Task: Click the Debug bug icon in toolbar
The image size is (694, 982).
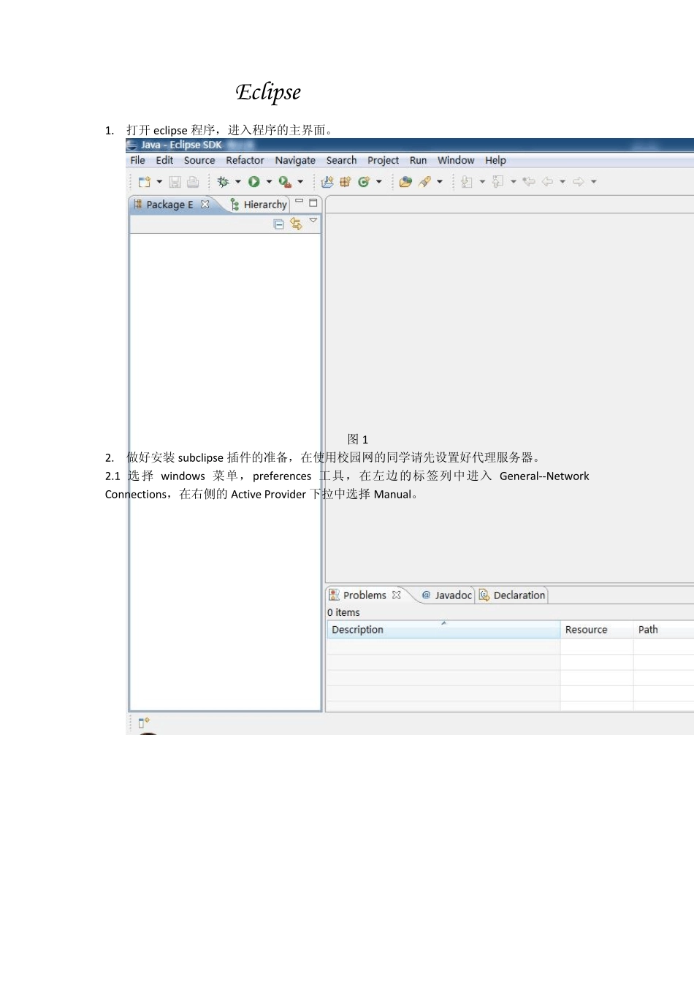Action: point(223,182)
